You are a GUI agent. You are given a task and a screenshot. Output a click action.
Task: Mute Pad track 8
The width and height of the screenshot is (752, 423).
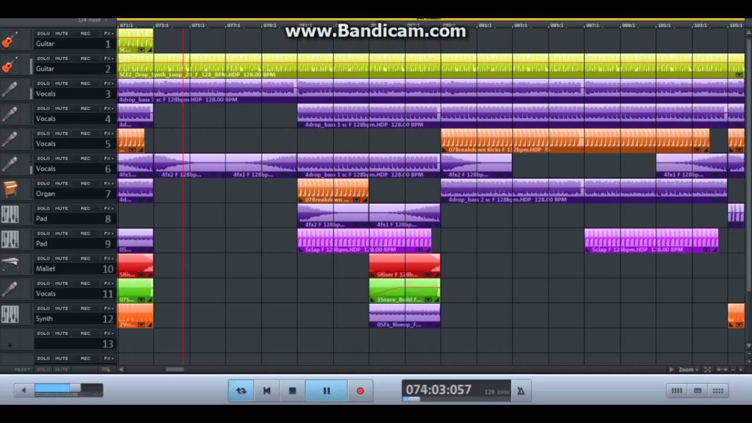[62, 209]
